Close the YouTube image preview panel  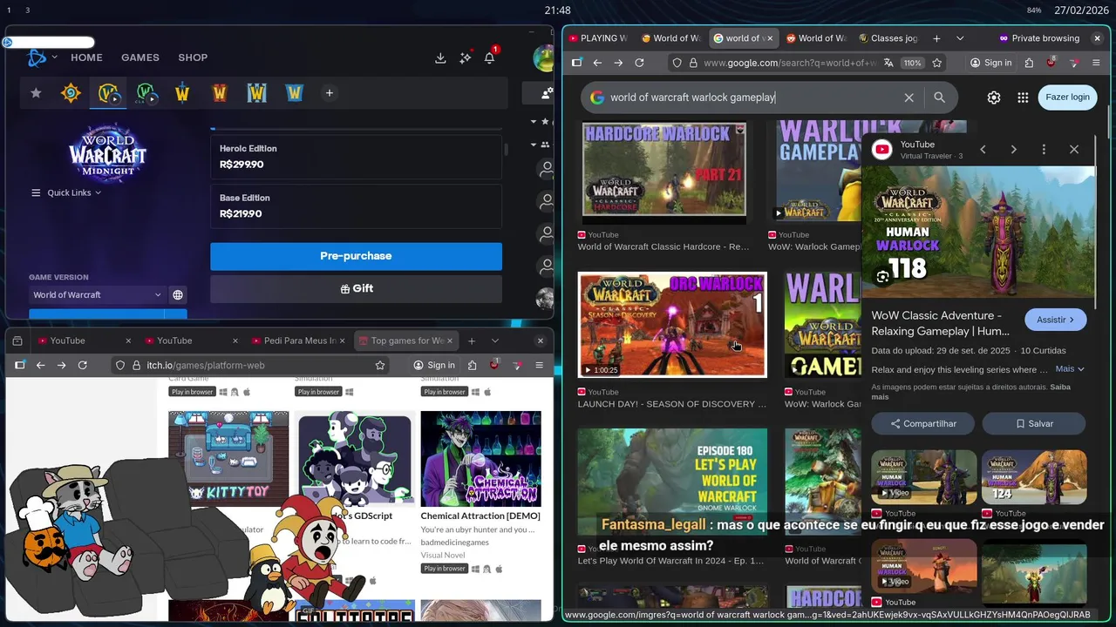[1074, 150]
